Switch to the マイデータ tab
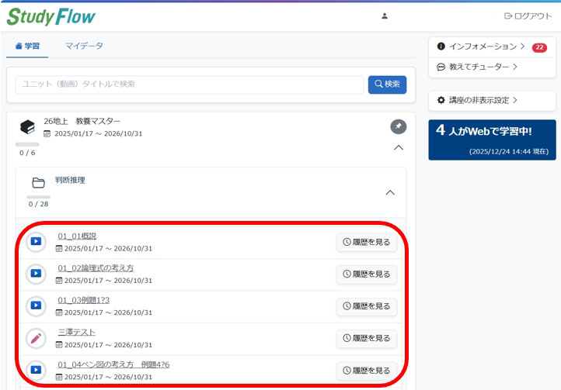Screen dimensions: 561x390 coord(84,46)
